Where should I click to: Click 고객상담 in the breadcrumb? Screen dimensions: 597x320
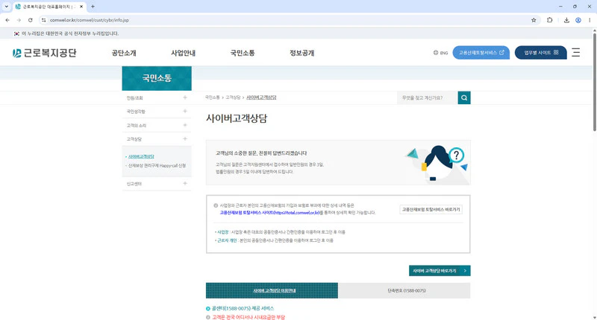click(233, 97)
